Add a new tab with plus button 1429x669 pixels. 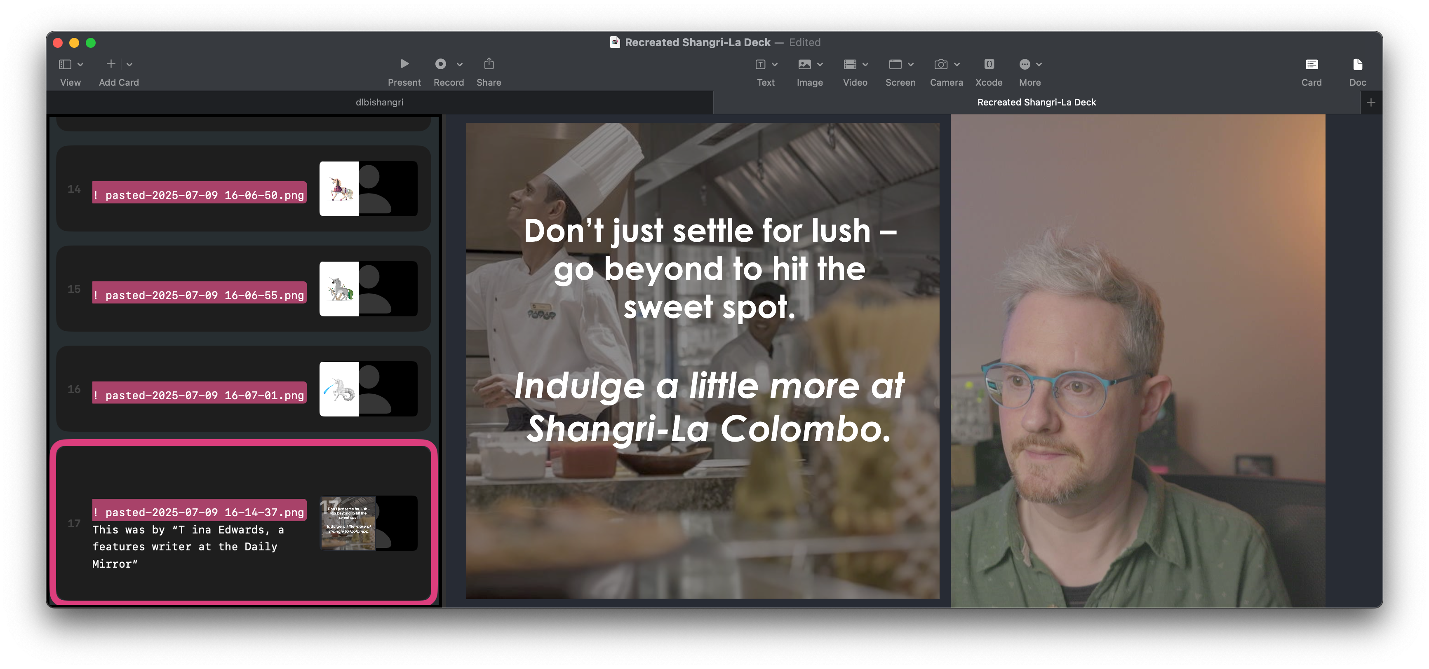(x=1371, y=102)
